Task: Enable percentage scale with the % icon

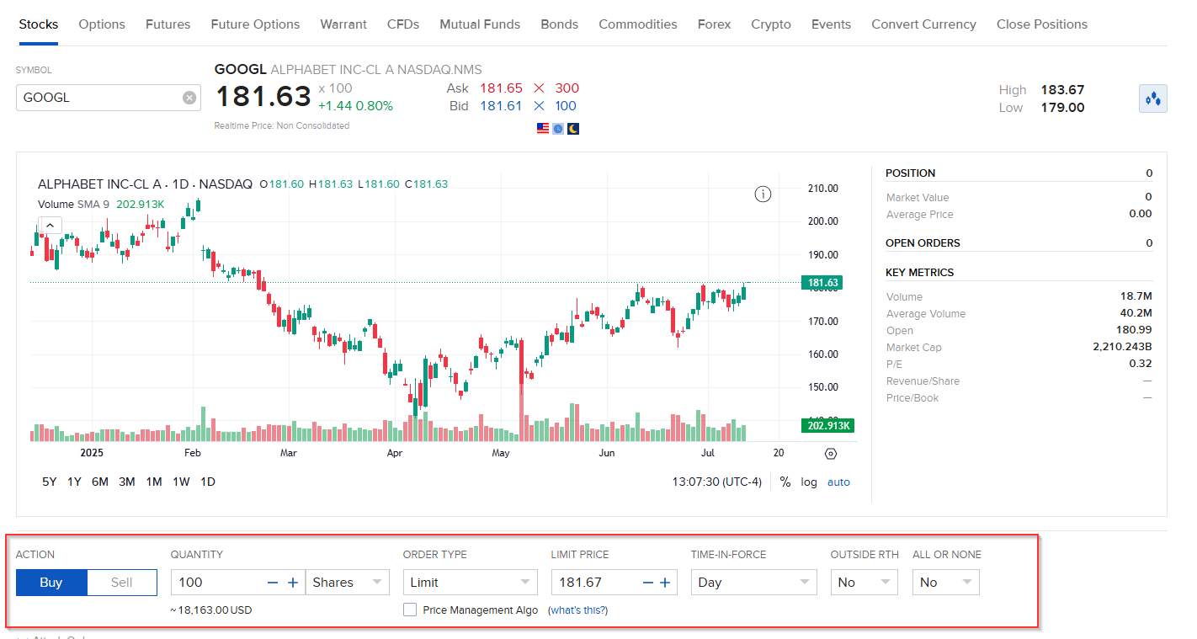Action: tap(785, 482)
